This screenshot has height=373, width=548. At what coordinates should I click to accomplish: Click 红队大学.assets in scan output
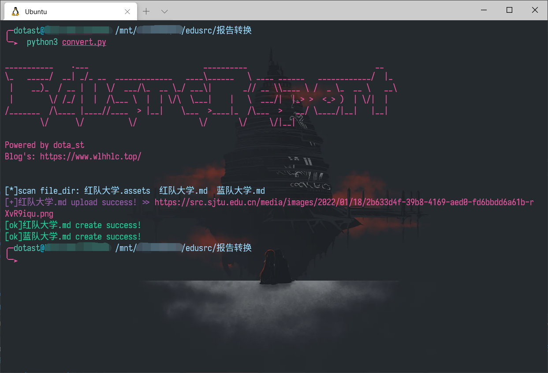[x=117, y=191]
